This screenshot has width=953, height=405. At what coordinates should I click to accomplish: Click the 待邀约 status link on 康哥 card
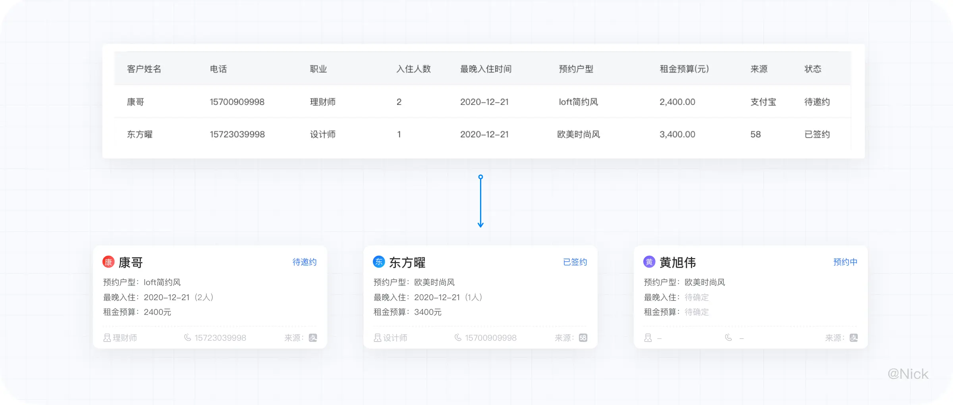(305, 262)
